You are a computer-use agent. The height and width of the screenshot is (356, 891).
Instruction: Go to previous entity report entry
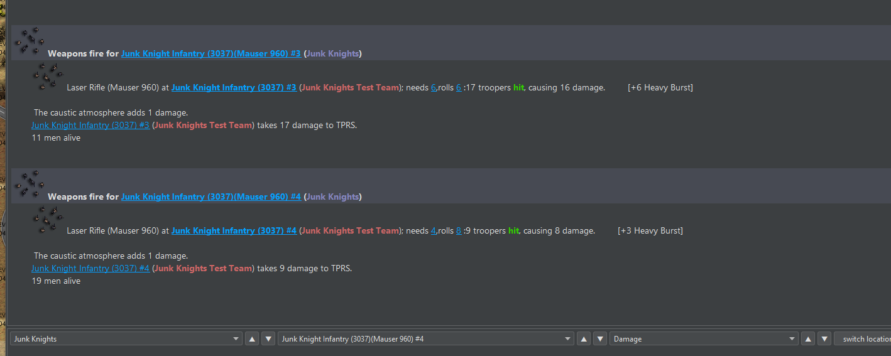tap(584, 339)
